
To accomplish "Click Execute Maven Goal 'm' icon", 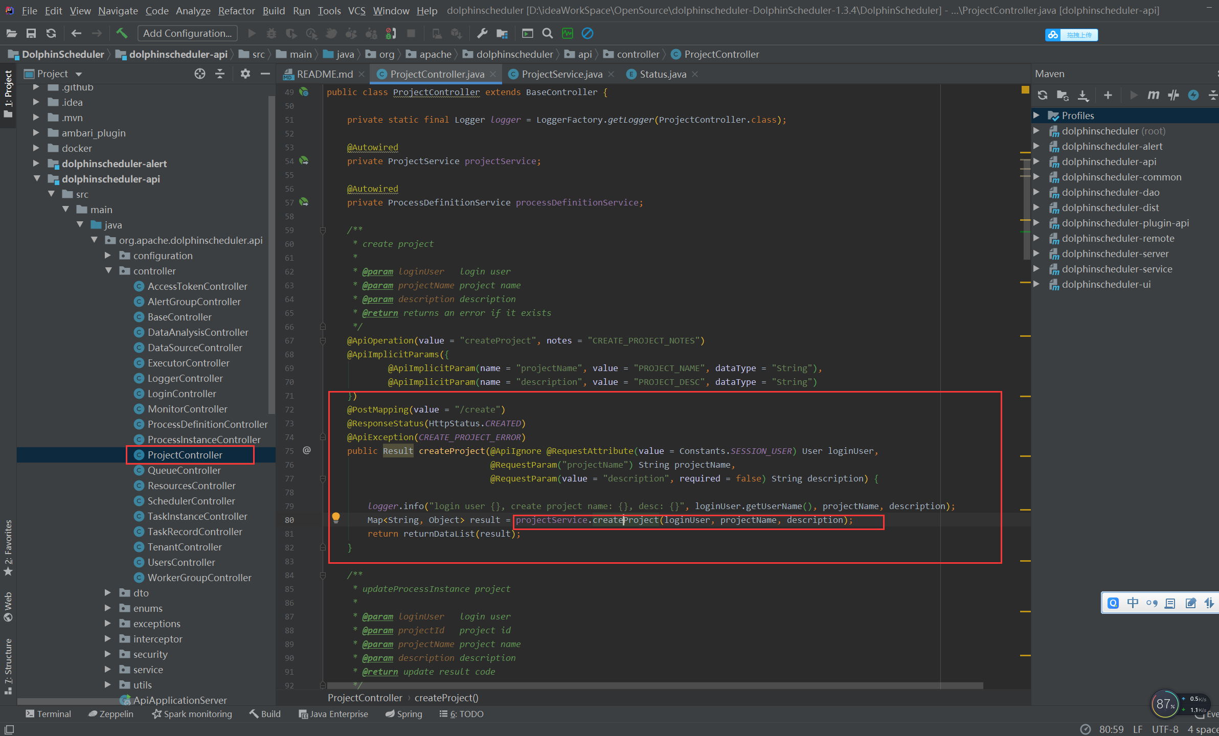I will [x=1153, y=95].
